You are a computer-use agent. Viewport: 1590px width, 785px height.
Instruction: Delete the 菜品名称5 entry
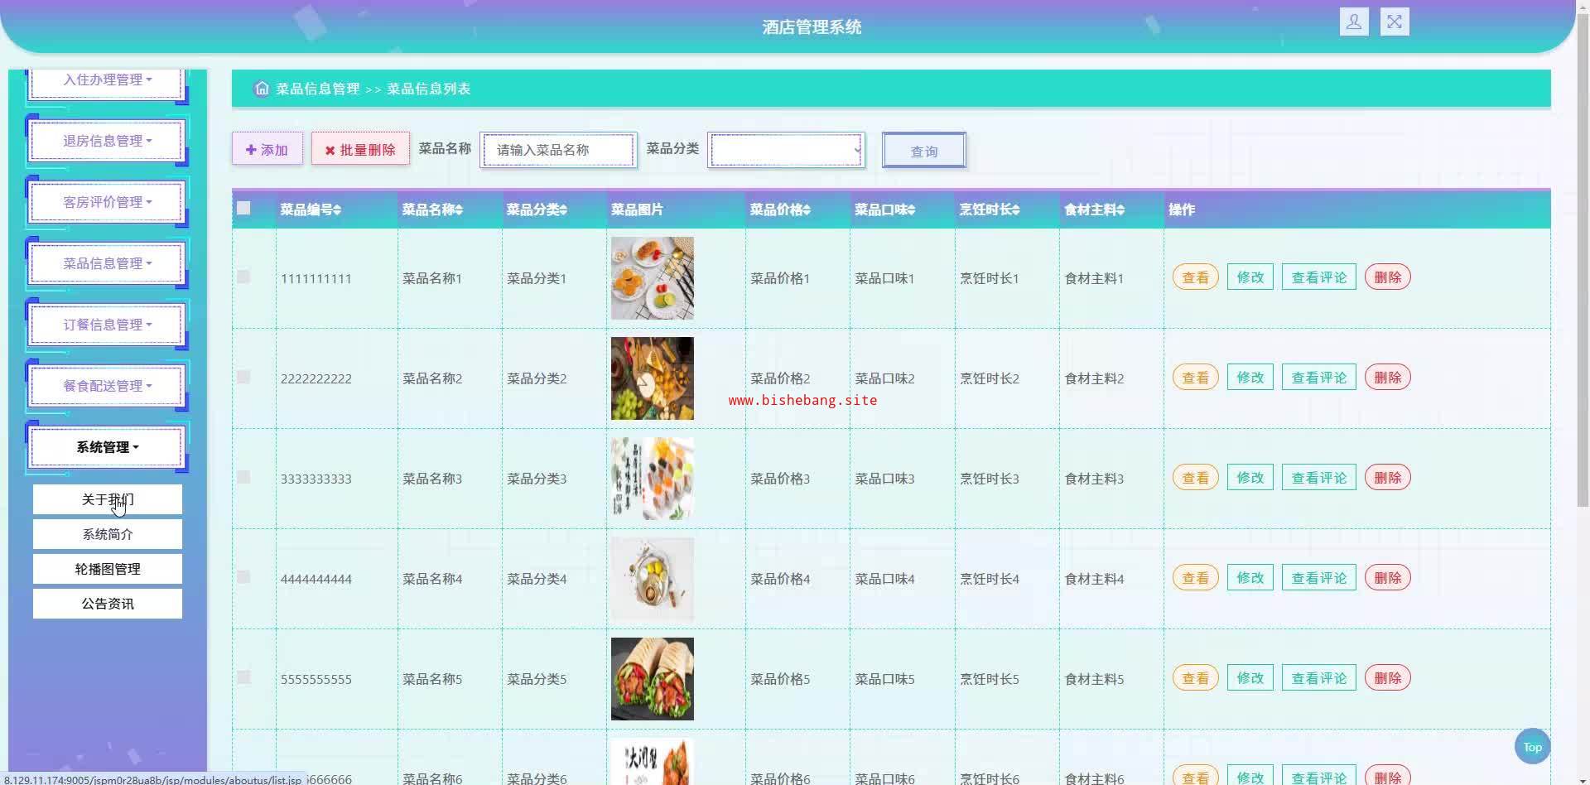click(x=1387, y=678)
